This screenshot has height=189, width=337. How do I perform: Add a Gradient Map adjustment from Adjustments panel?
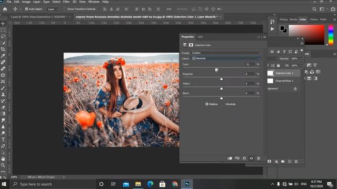tap(315, 78)
